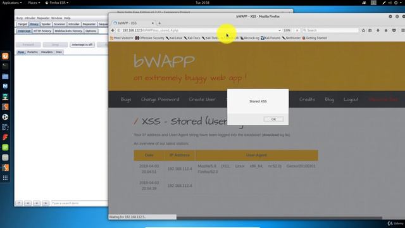The width and height of the screenshot is (405, 228).
Task: Click the Firefox back arrow button
Action: coord(113,30)
